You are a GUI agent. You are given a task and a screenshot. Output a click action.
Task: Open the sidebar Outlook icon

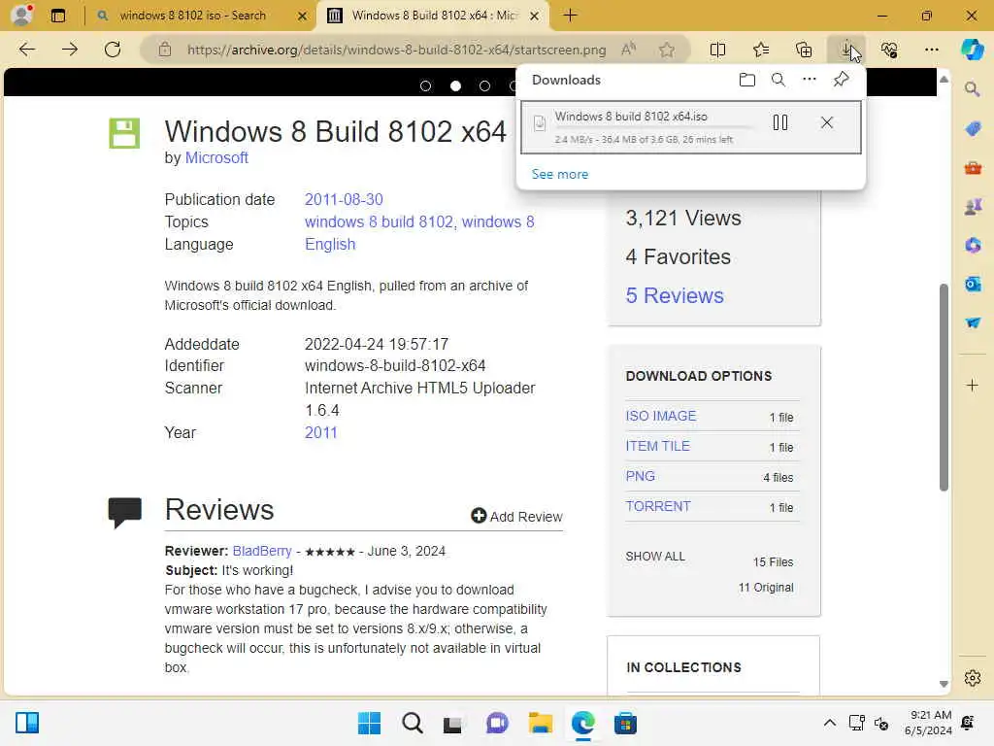click(973, 285)
